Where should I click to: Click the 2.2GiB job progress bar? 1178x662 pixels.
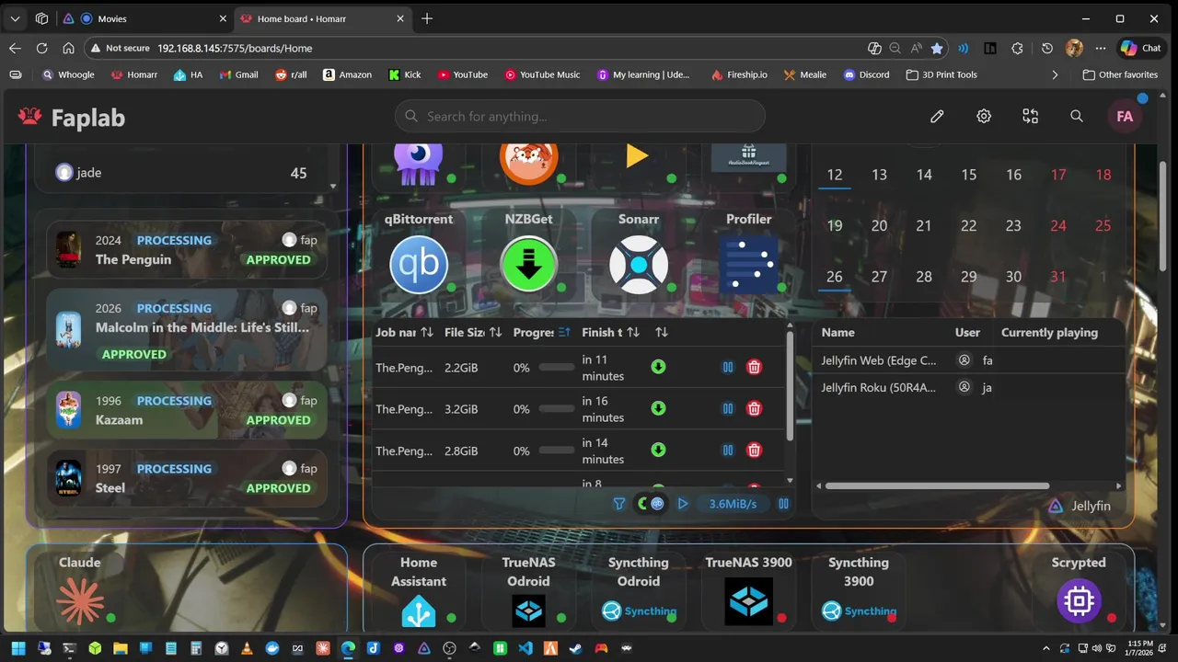click(x=556, y=367)
